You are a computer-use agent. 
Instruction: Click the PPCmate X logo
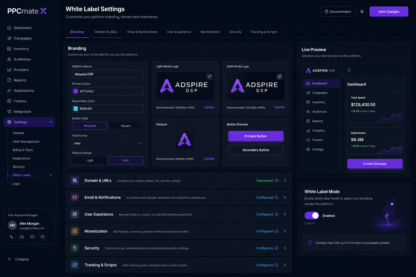tap(27, 11)
